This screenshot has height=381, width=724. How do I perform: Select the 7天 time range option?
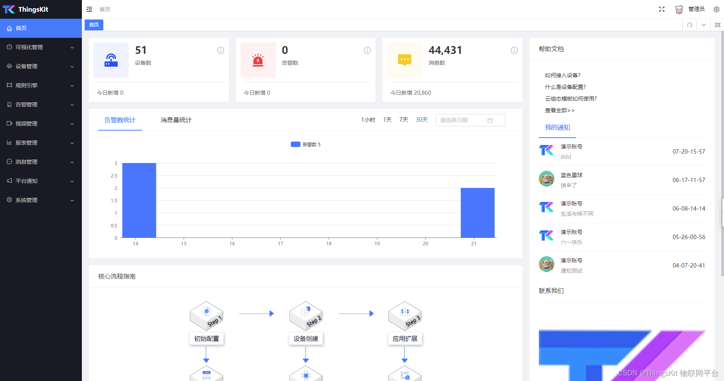pos(404,120)
